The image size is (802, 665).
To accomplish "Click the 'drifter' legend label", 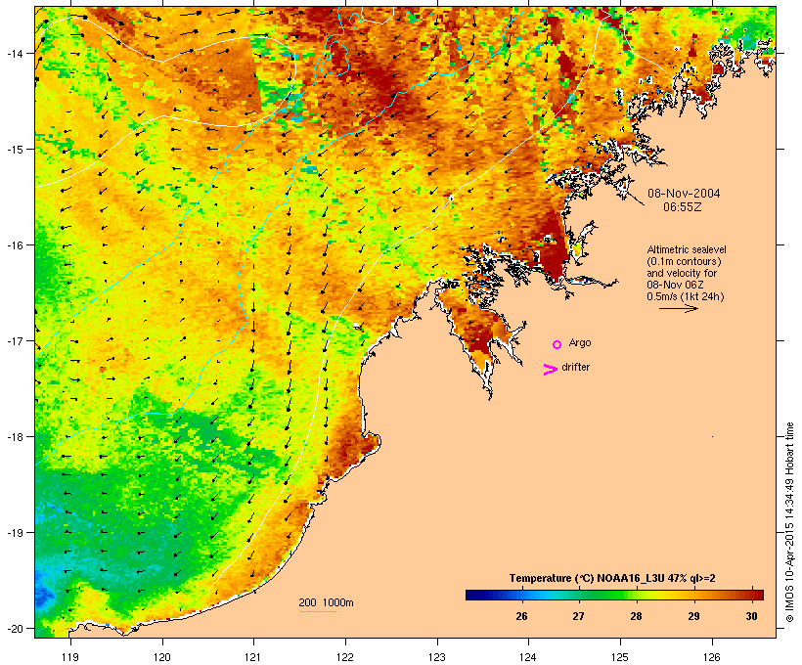I will point(575,367).
